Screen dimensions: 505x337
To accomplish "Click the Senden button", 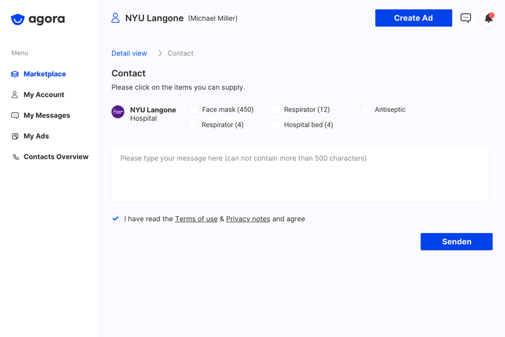I will click(x=456, y=242).
